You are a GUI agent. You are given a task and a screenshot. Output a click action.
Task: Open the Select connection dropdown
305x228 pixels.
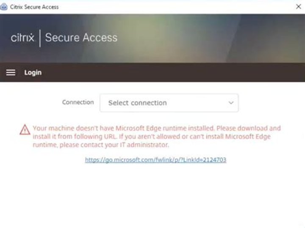click(169, 103)
